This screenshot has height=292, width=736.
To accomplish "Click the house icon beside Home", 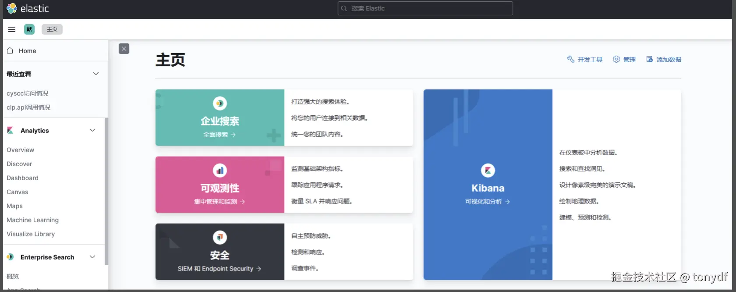I will pos(10,50).
